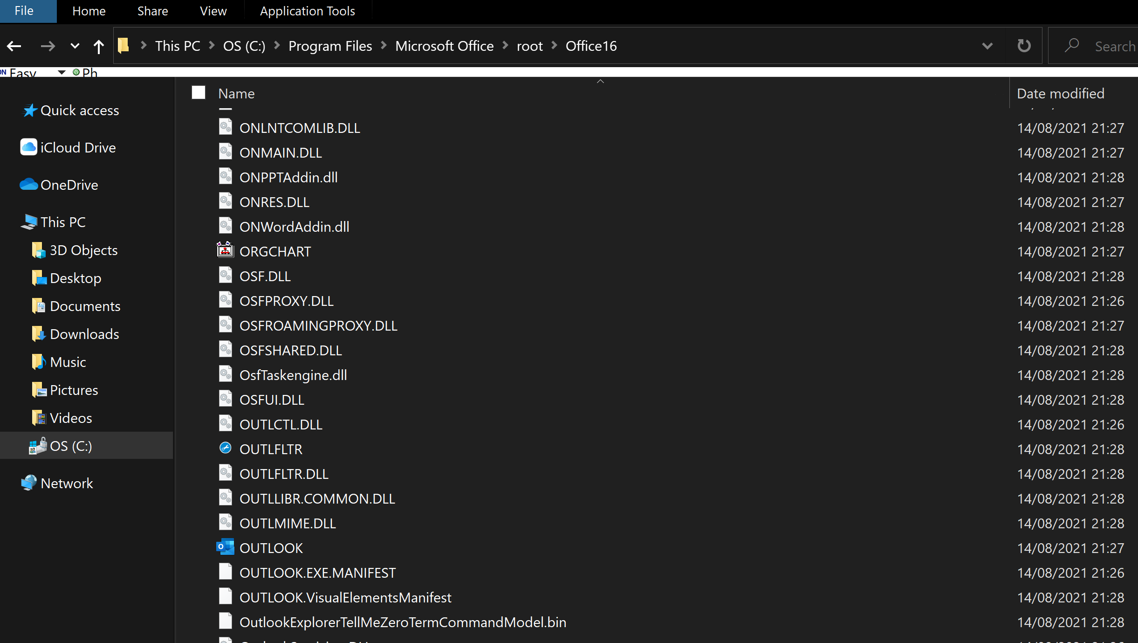Screen dimensions: 1138x643
Task: Click the ORGCHART application icon
Action: [x=226, y=250]
